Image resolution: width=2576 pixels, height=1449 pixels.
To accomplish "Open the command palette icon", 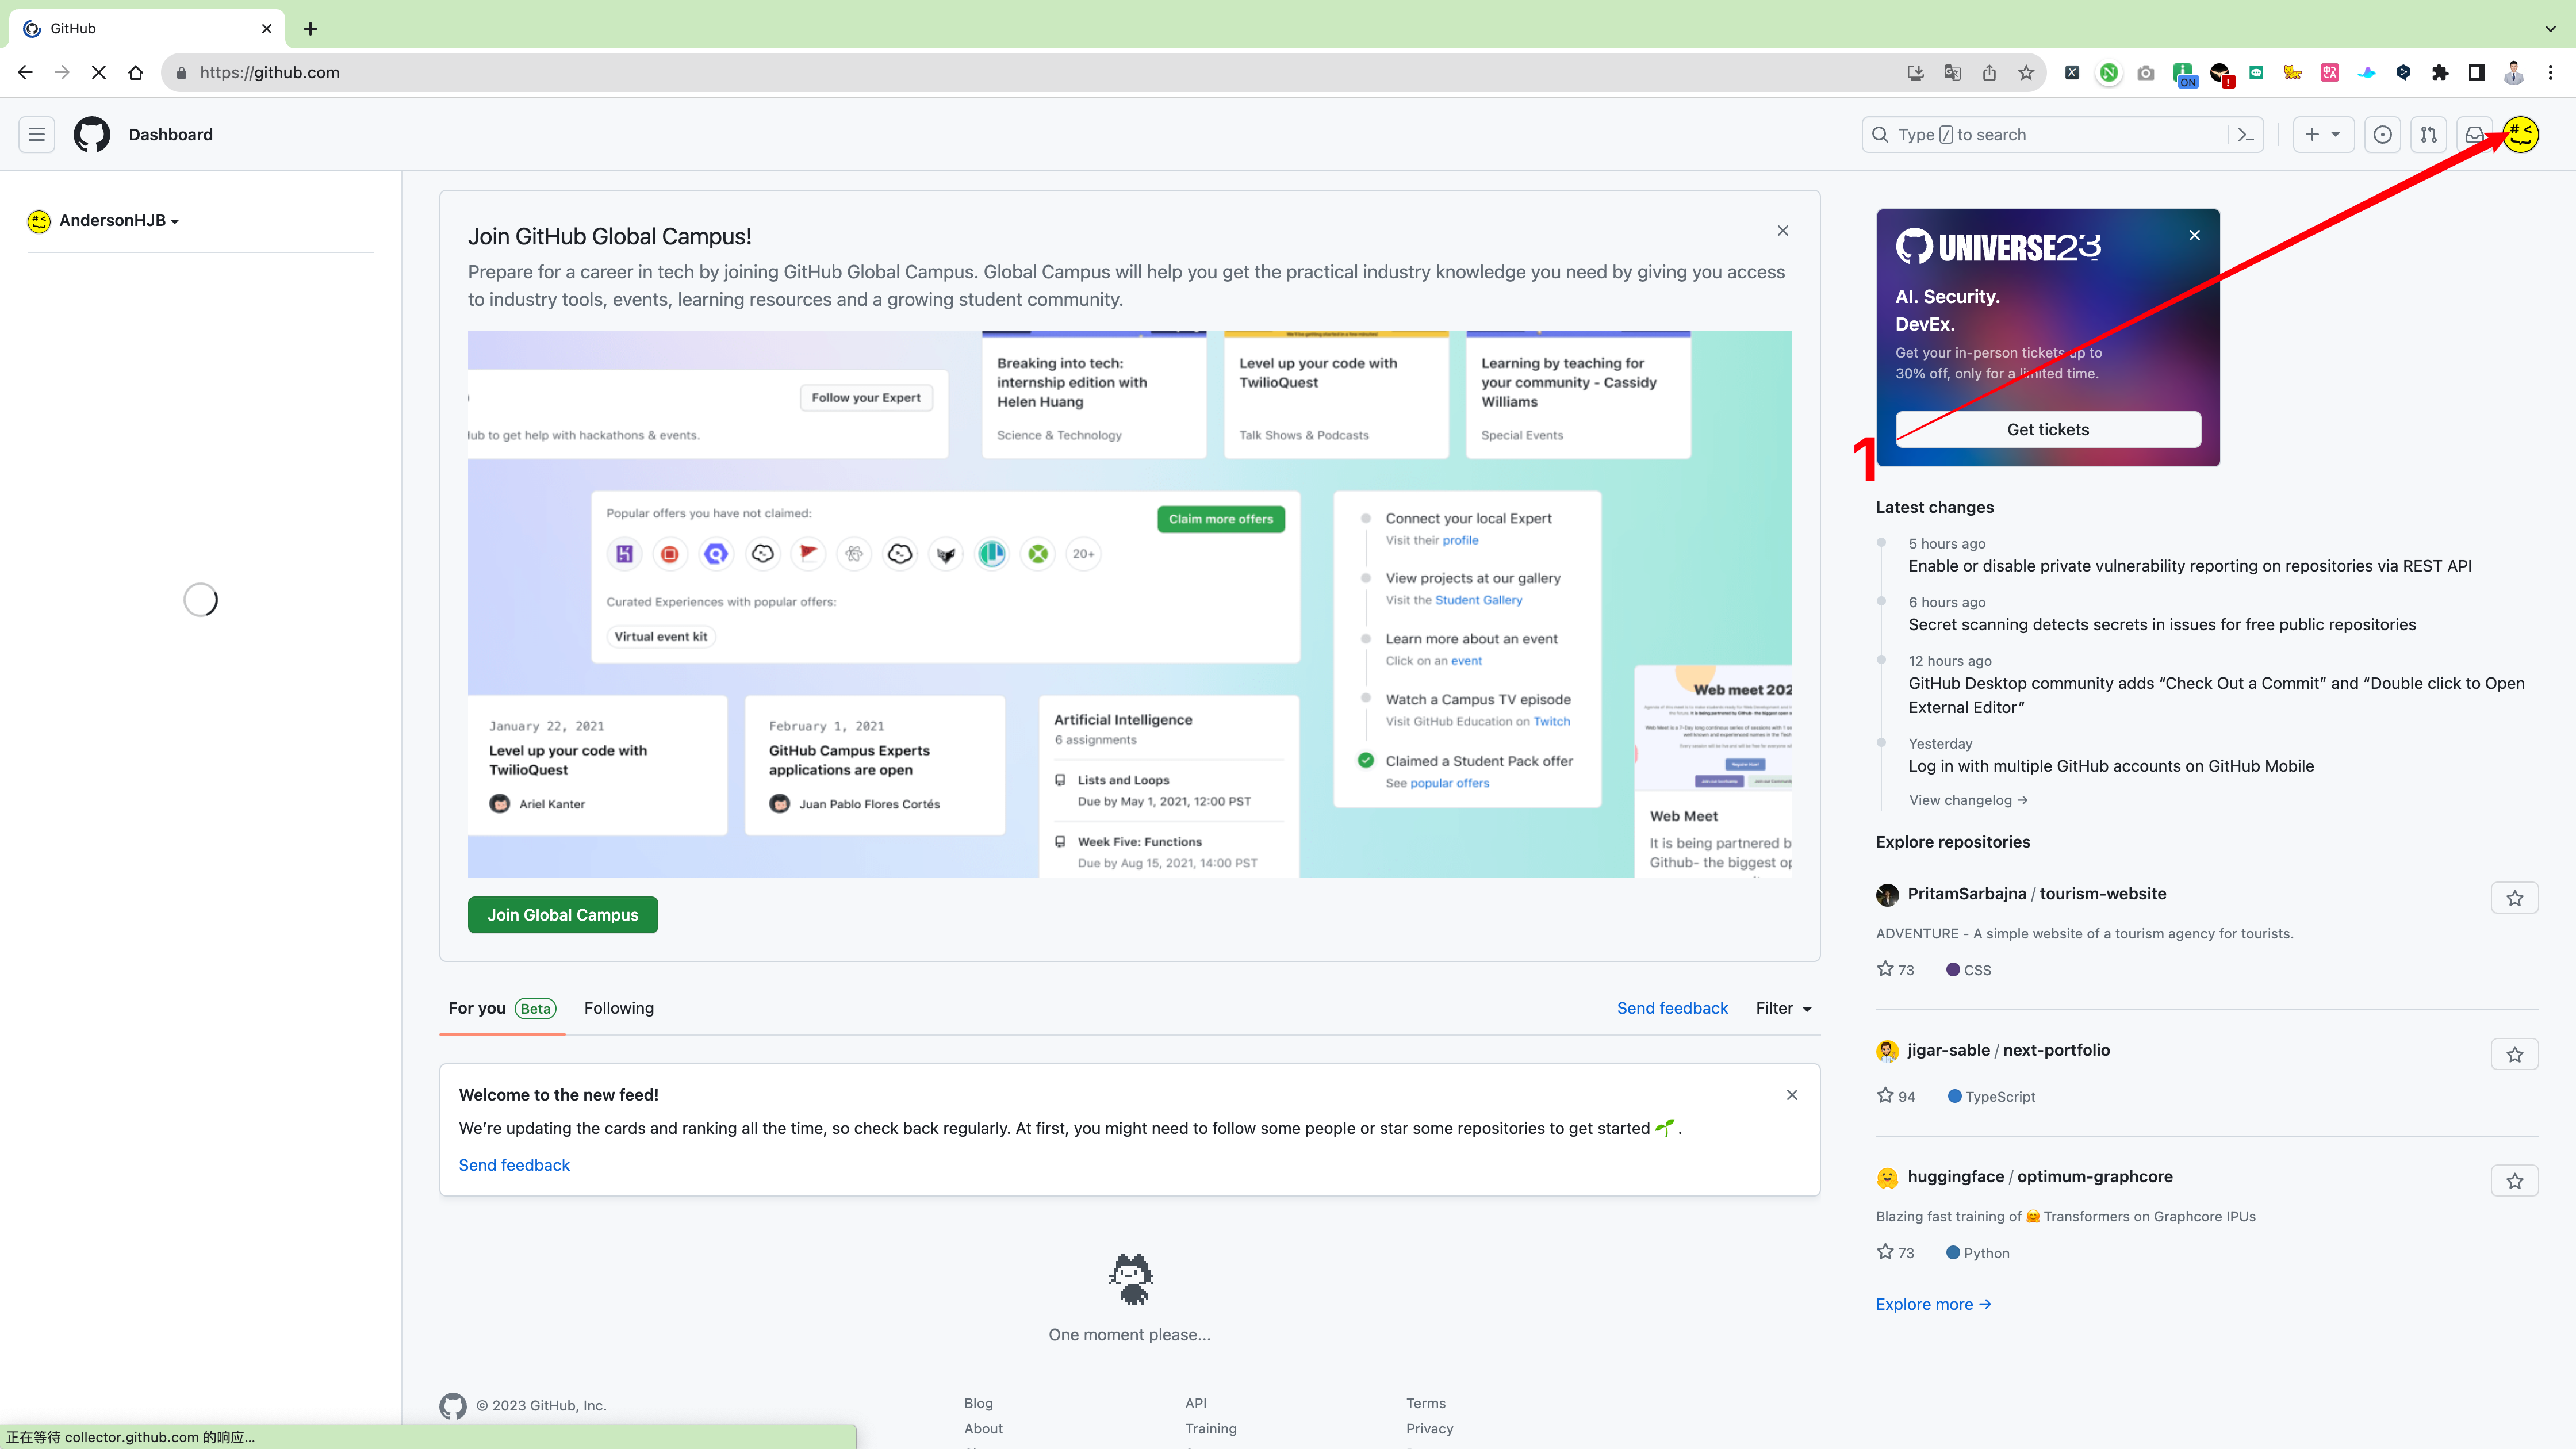I will pyautogui.click(x=2246, y=134).
